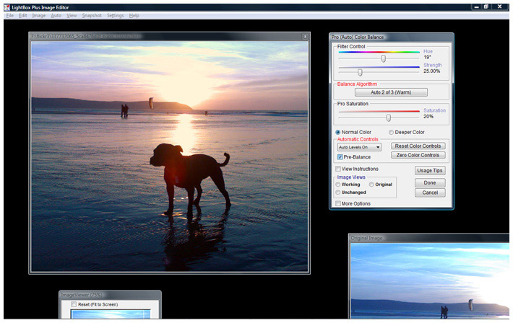Screen dimensions: 513x323
Task: Uncheck the Pre-Balance checkbox
Action: (x=340, y=156)
